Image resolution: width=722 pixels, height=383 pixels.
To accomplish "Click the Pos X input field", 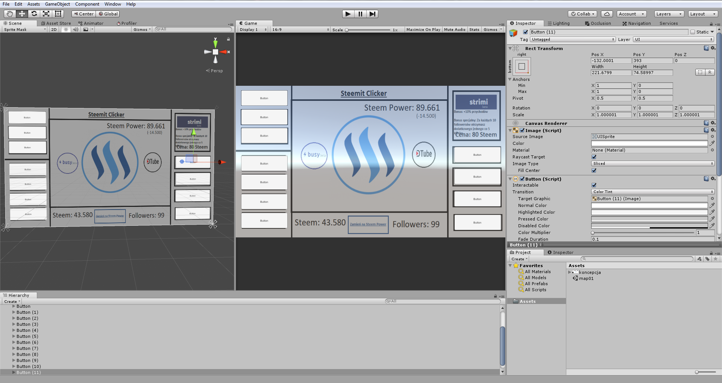I will pos(611,61).
